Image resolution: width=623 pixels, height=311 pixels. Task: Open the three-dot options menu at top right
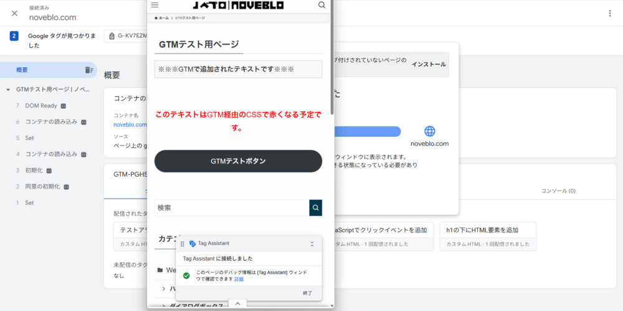[x=609, y=13]
